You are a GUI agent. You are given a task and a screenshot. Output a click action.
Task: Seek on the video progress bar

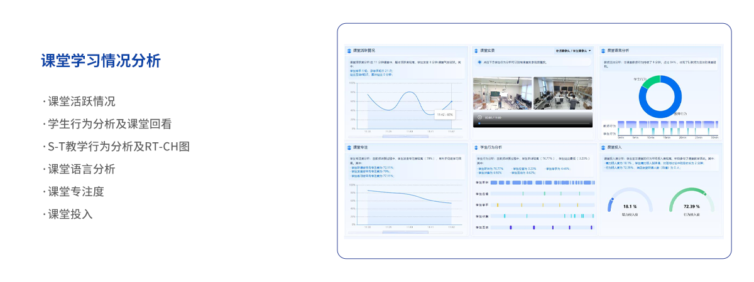pos(533,124)
